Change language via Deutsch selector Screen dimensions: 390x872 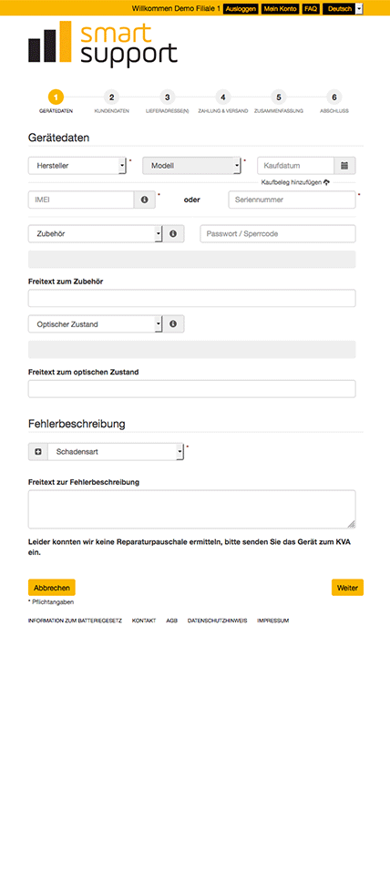tap(344, 9)
